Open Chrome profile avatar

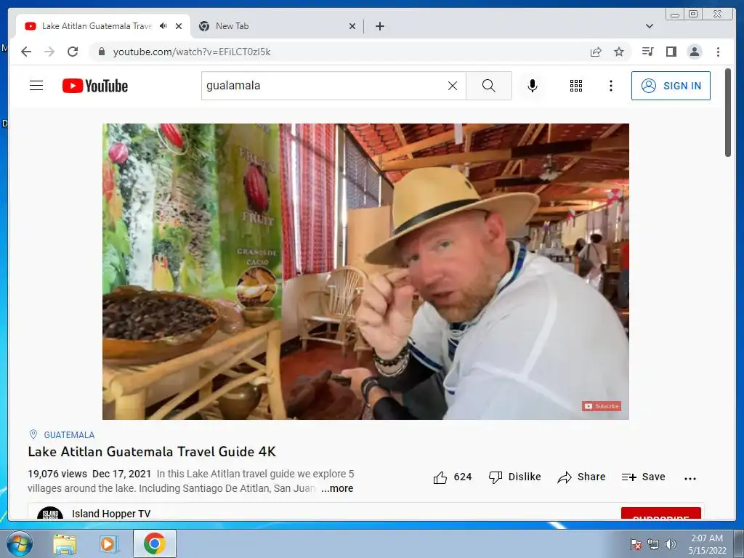(x=694, y=52)
